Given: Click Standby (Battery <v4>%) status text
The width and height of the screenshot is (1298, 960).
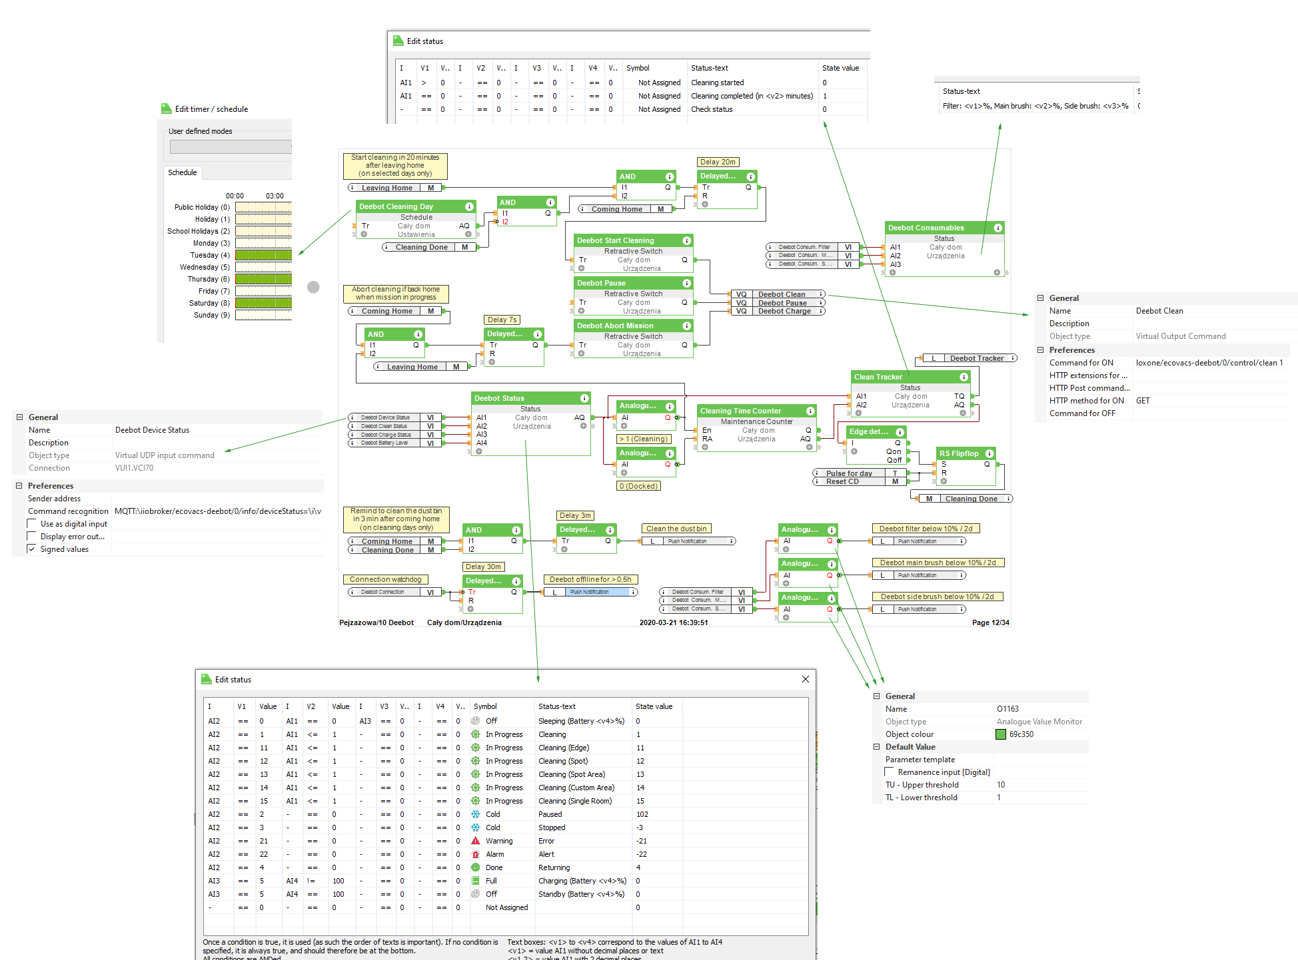Looking at the screenshot, I should click(x=582, y=894).
